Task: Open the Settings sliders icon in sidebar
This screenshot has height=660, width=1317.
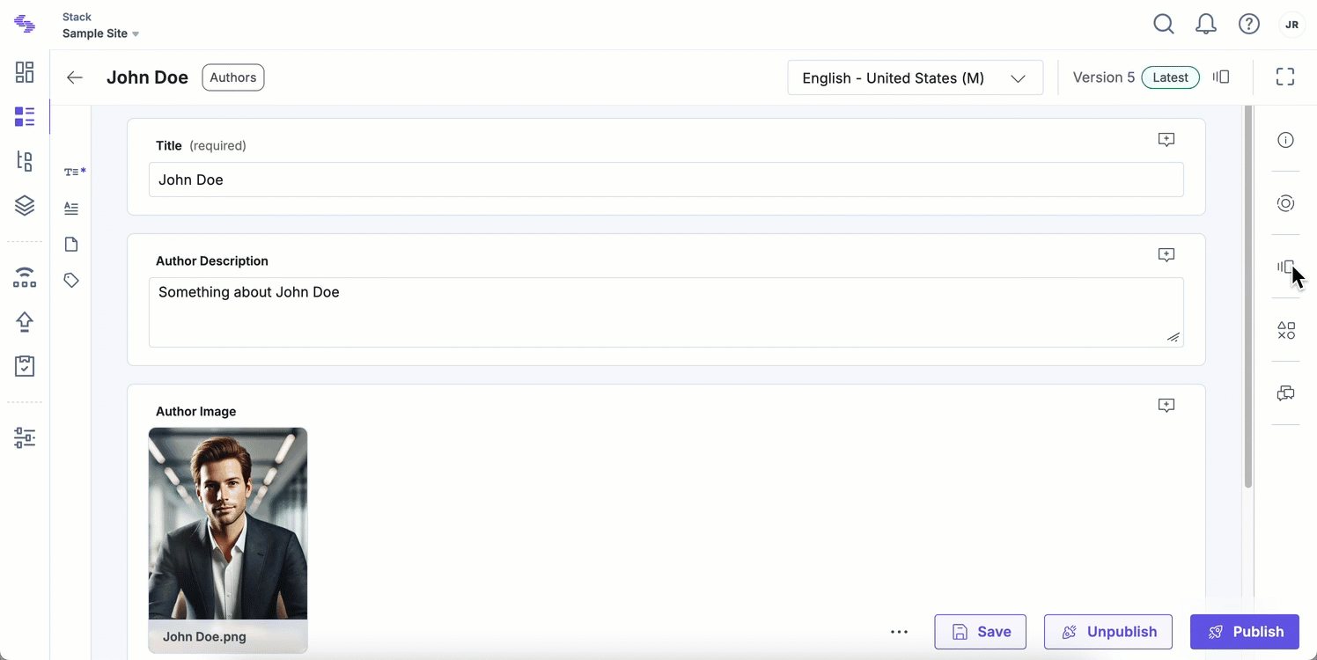Action: coord(25,437)
